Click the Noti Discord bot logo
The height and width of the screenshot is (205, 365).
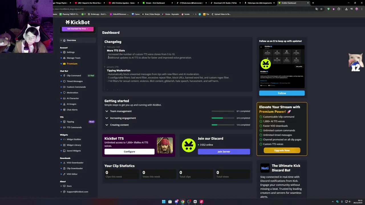point(265,168)
